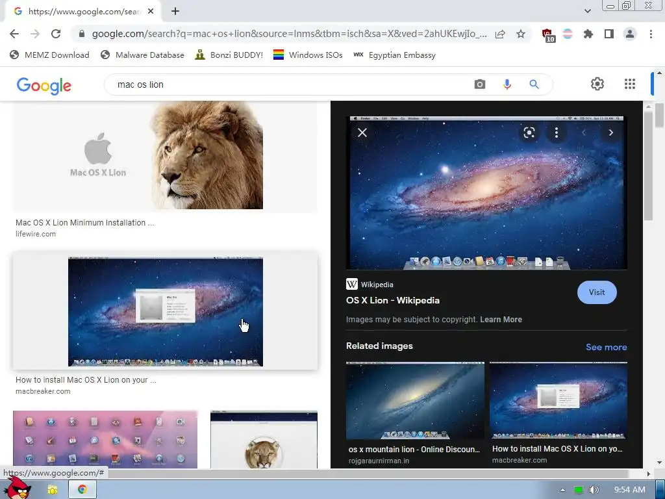The width and height of the screenshot is (665, 499).
Task: Open the Extensions puzzle piece menu
Action: click(x=588, y=34)
